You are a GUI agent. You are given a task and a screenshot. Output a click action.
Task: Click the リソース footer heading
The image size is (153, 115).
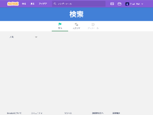point(68,113)
